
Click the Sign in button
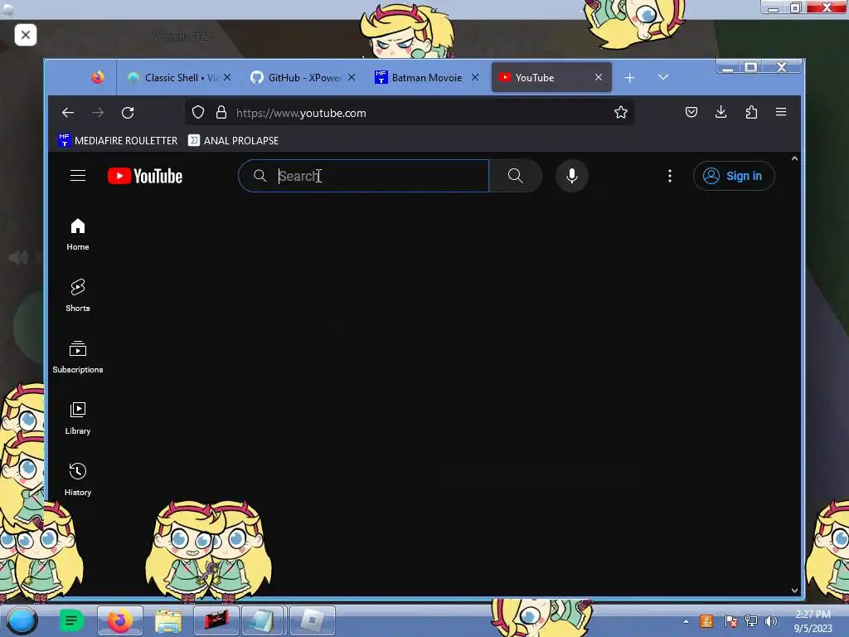[x=734, y=176]
